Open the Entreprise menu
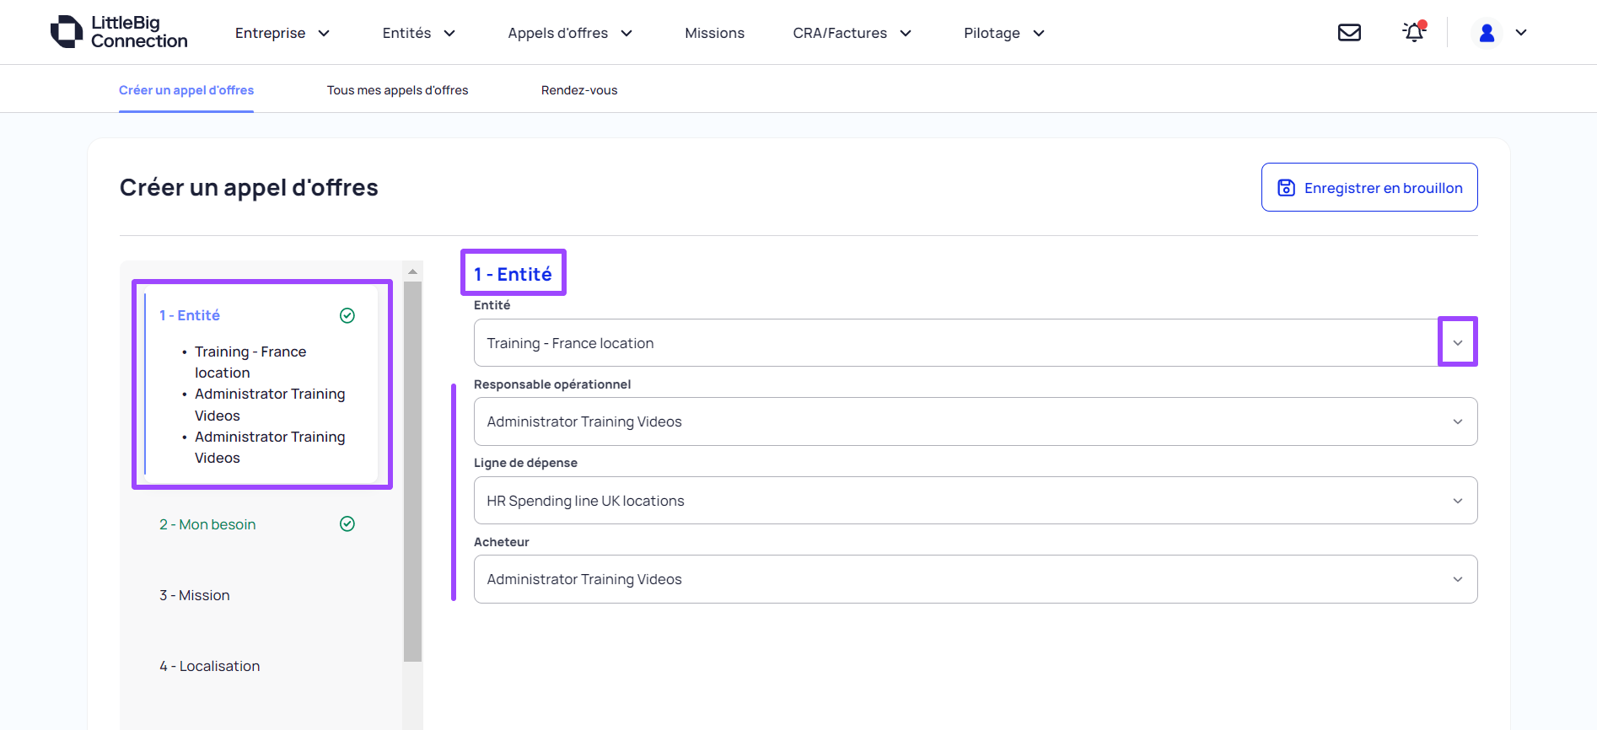 point(282,33)
